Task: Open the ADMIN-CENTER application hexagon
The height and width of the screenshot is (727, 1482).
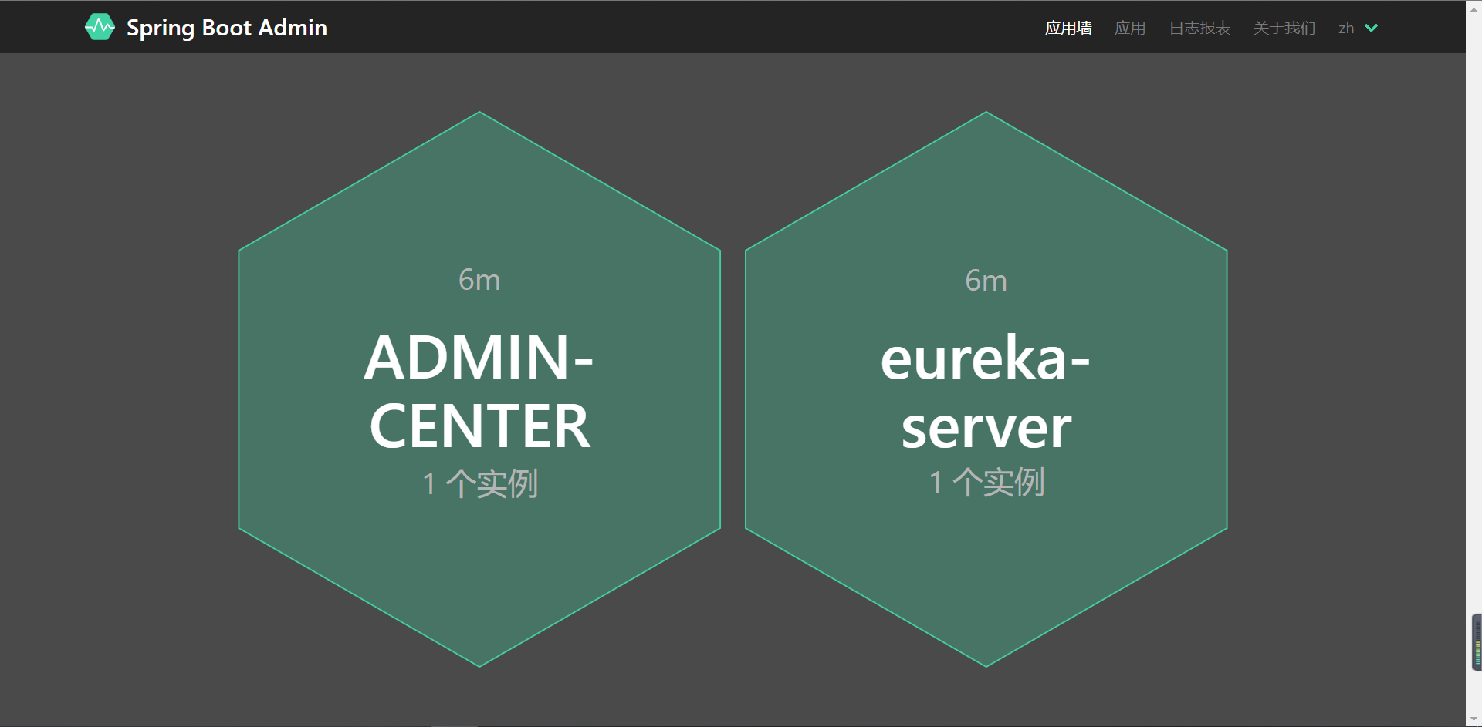Action: coord(479,389)
